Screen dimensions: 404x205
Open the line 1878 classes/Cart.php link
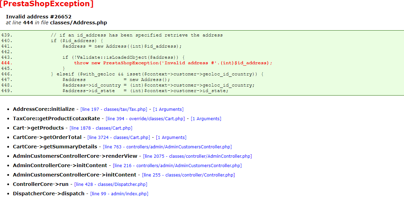pos(101,128)
